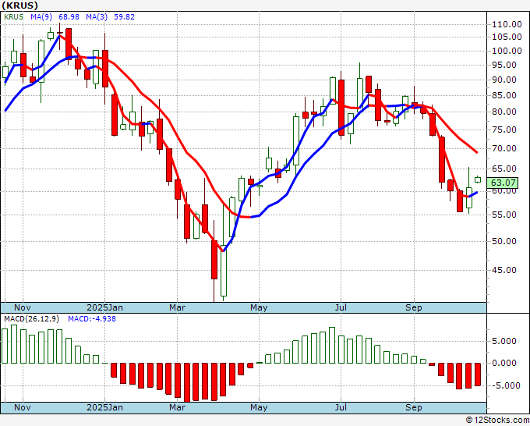Click Jul on the price chart date axis
Image resolution: width=530 pixels, height=426 pixels.
click(341, 307)
